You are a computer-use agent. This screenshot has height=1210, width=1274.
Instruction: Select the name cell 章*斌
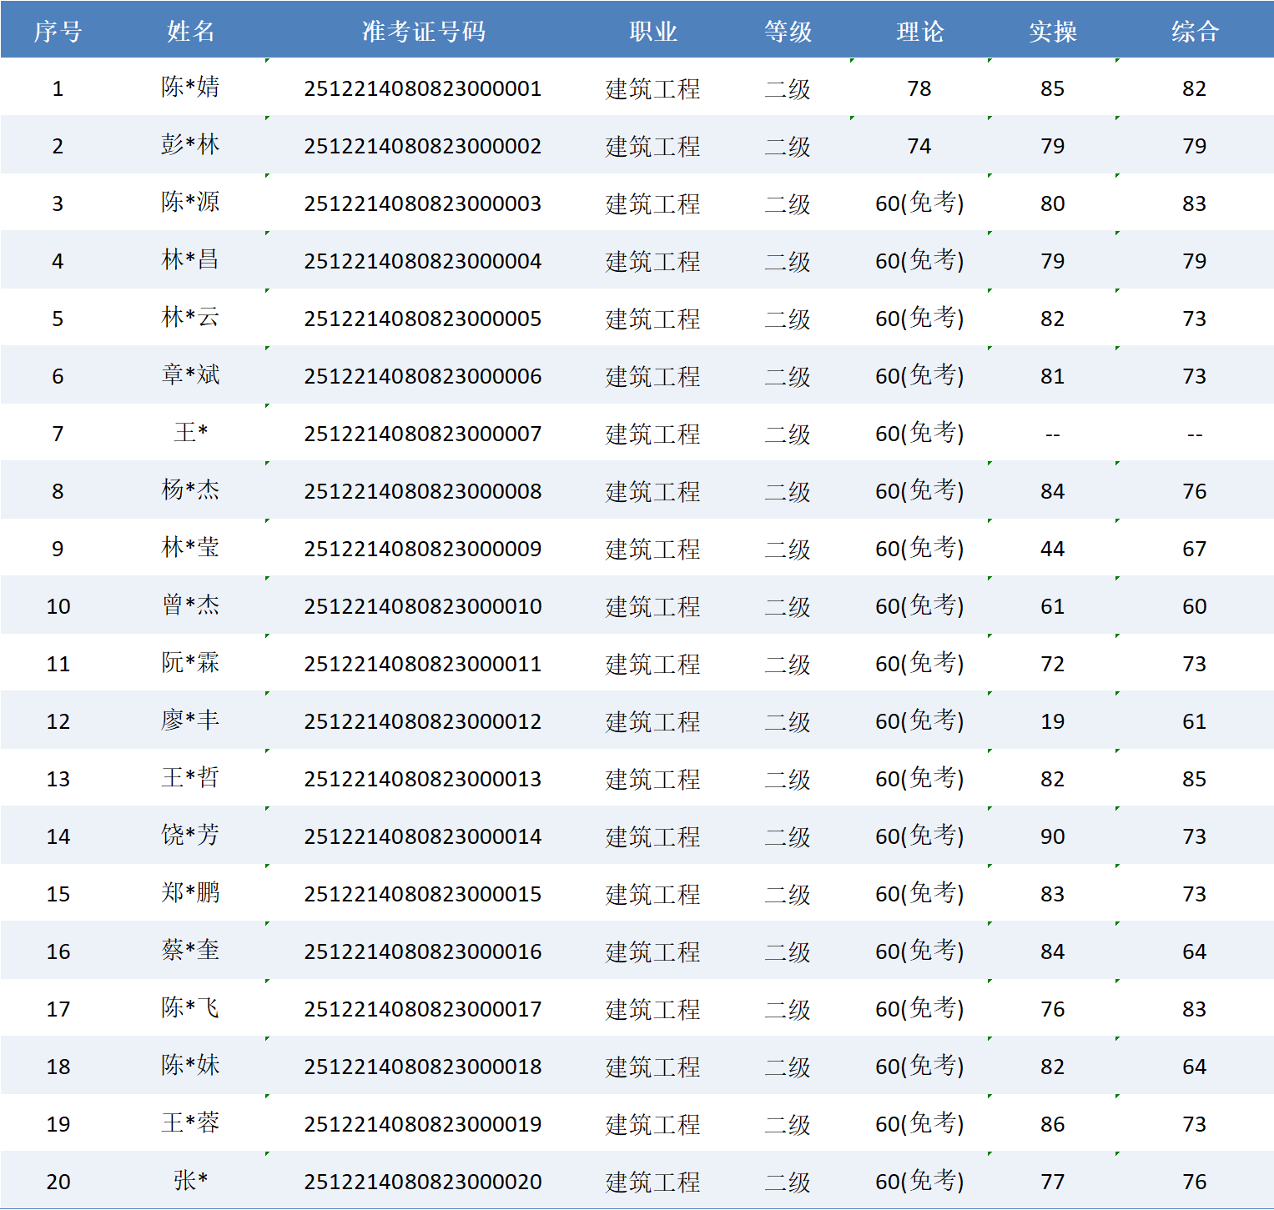coord(190,375)
